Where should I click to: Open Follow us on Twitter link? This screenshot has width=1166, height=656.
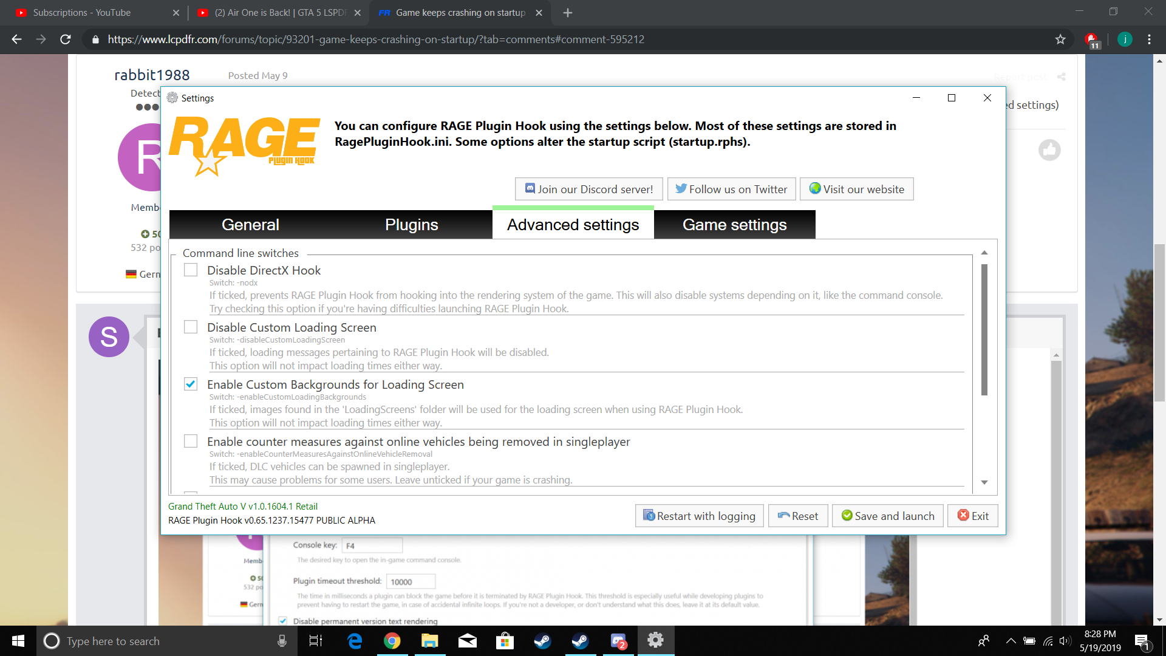pyautogui.click(x=731, y=189)
